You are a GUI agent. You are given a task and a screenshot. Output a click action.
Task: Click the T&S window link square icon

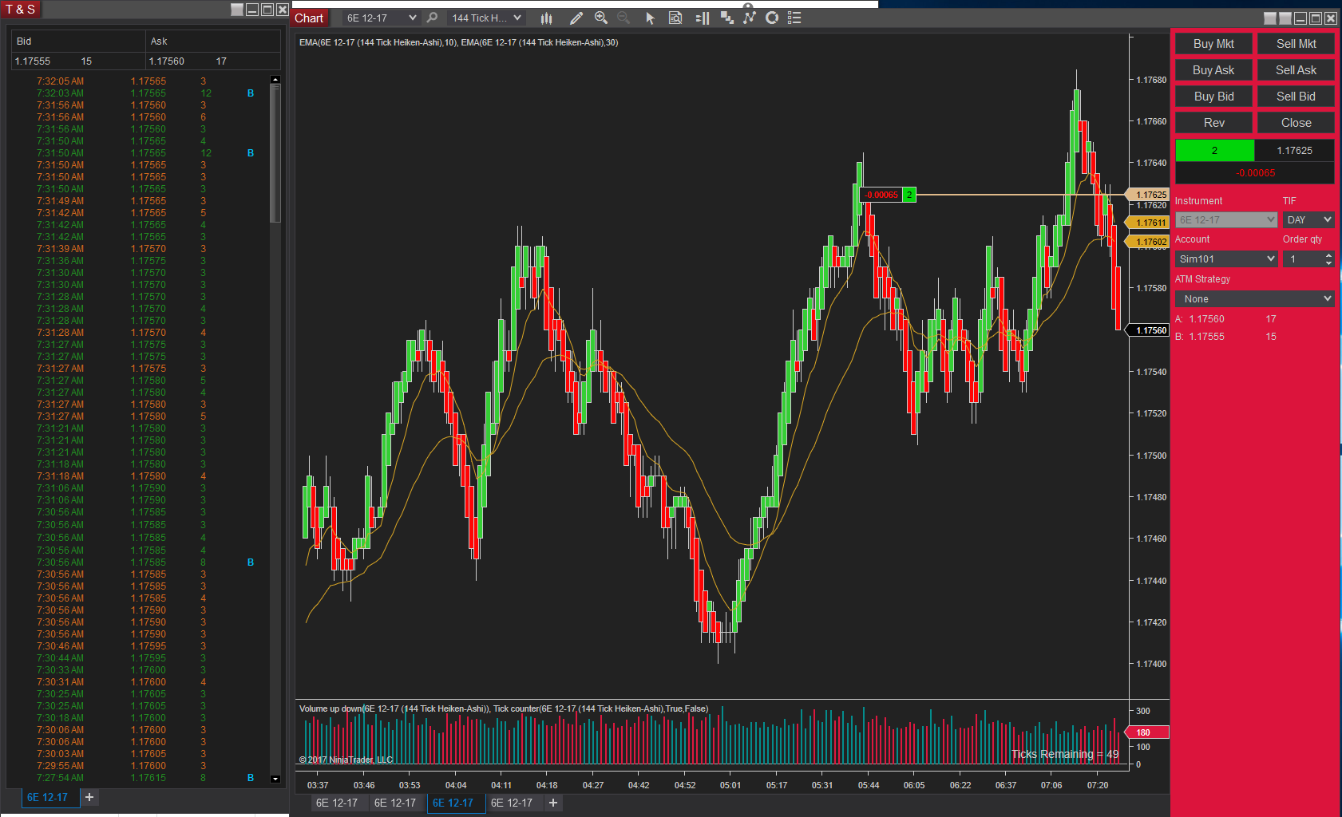pos(237,10)
